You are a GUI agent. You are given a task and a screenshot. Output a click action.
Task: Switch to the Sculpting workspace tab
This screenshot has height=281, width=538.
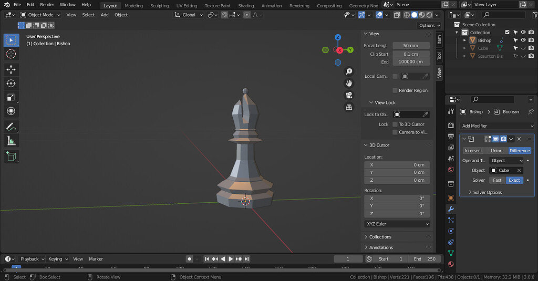(159, 6)
